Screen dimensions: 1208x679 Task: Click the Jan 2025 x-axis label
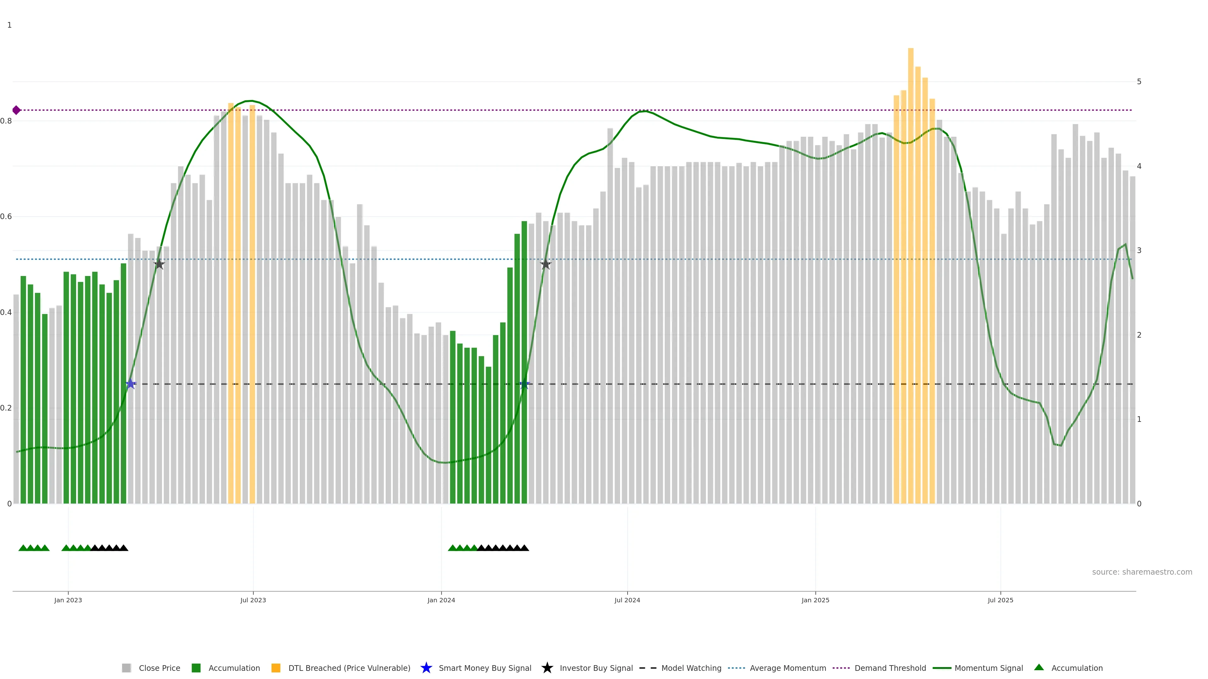tap(815, 600)
